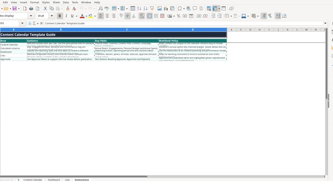
Task: Print the spreadsheet
Action: point(31,9)
